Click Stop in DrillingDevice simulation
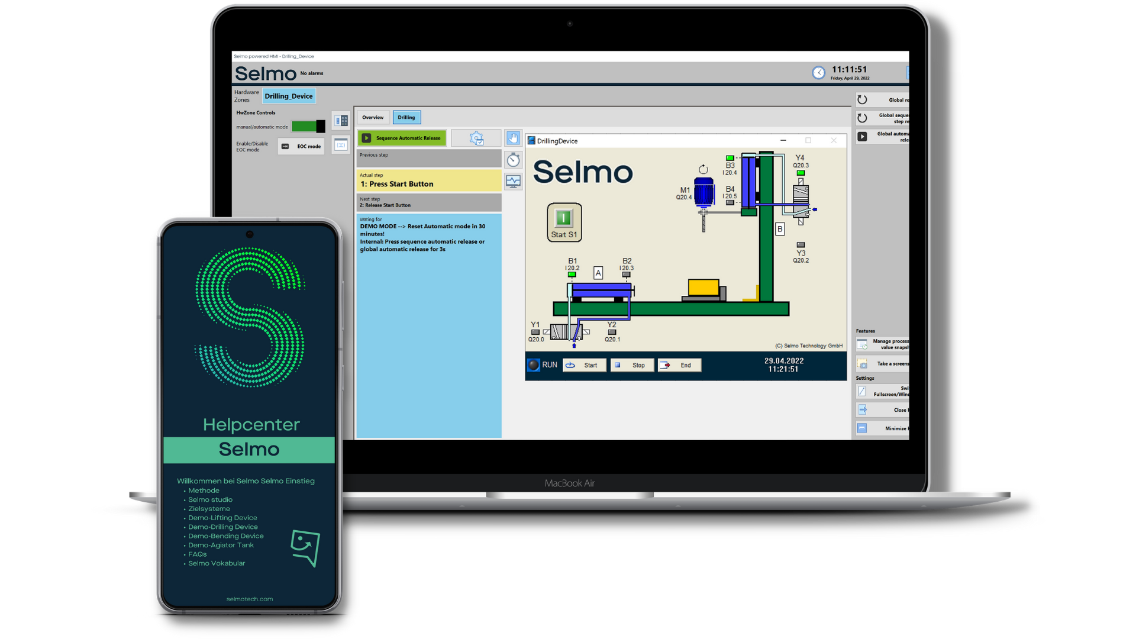The width and height of the screenshot is (1136, 639). (632, 366)
